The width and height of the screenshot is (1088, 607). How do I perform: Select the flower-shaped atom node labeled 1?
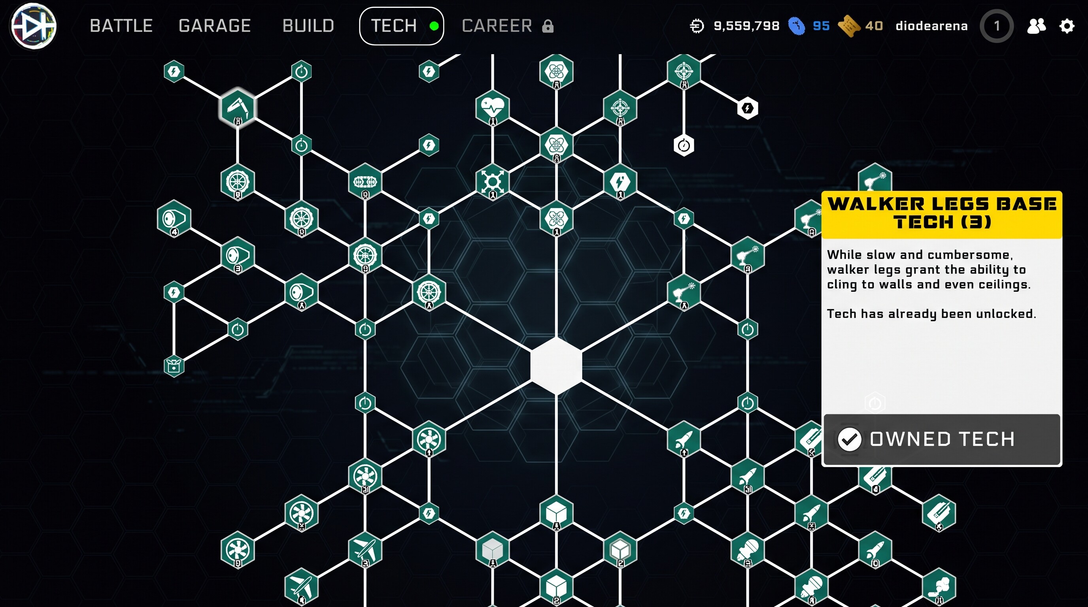(x=556, y=219)
